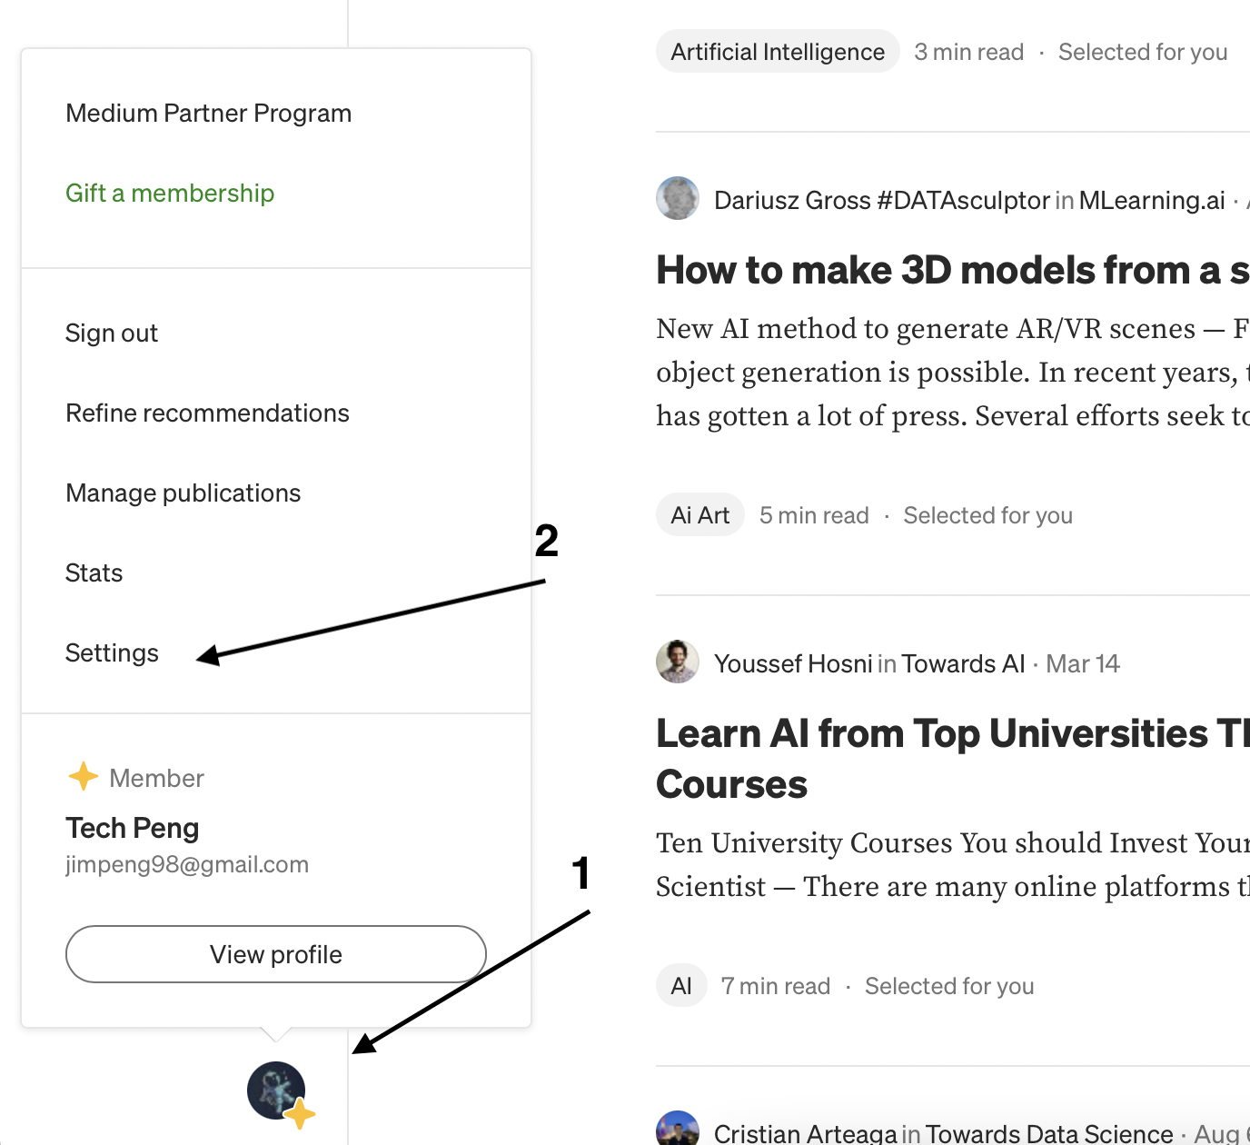Click the Mar 14 date text

[1083, 663]
